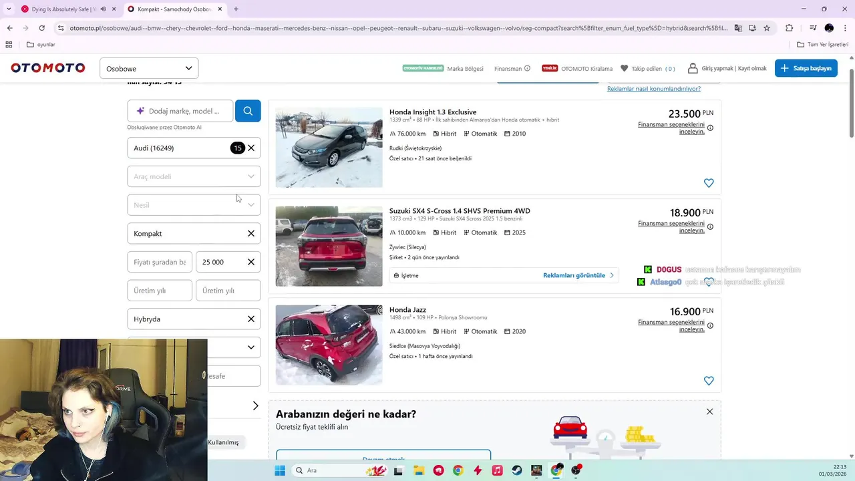Click Honda Insight financing options link
Screen dimensions: 855x481
coord(671,128)
